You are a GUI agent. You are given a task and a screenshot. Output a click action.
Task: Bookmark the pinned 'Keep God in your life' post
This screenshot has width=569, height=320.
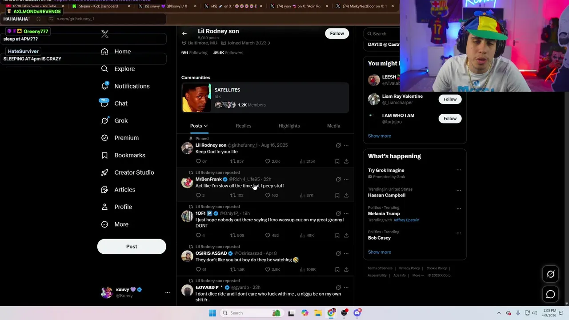pyautogui.click(x=337, y=161)
